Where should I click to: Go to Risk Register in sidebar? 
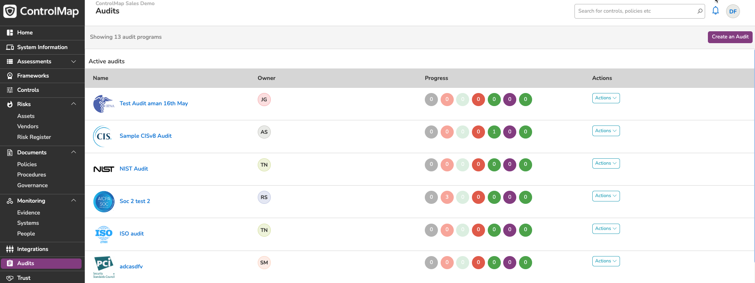[x=34, y=137]
